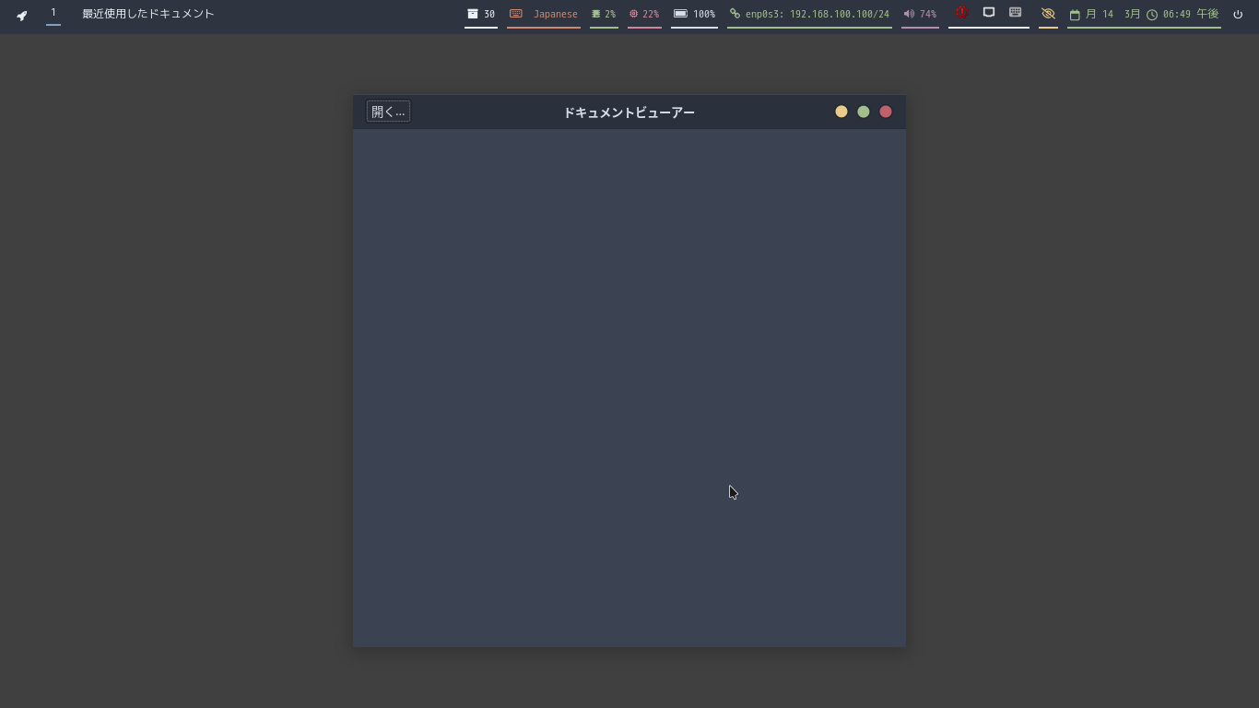Open the power menu icon
This screenshot has width=1259, height=708.
pyautogui.click(x=1238, y=14)
